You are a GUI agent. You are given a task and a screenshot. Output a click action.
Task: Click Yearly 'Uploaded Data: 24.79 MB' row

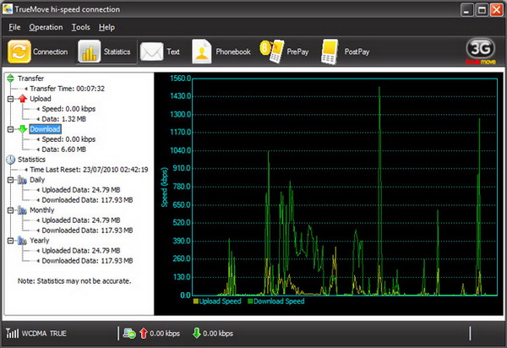coord(81,250)
